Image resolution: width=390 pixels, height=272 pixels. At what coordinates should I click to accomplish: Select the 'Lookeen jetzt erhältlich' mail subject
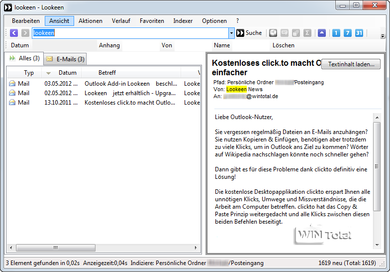pyautogui.click(x=130, y=93)
